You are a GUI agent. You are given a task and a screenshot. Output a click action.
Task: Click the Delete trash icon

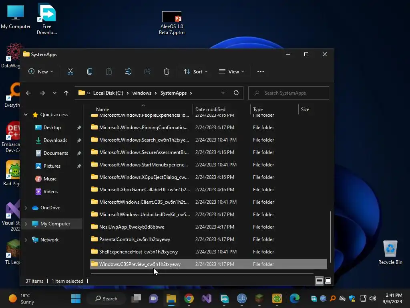point(166,71)
